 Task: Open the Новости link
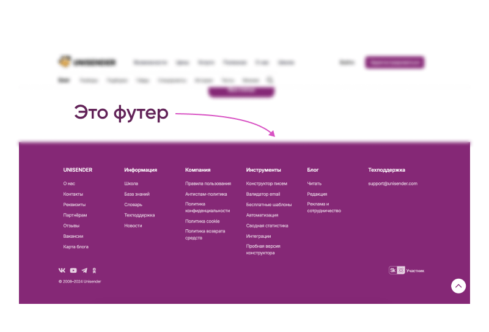tap(133, 226)
